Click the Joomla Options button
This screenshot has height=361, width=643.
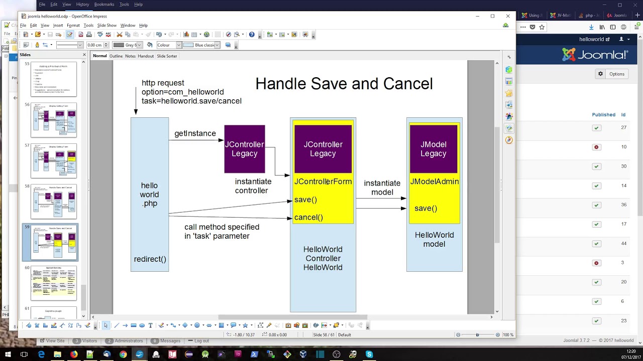point(611,74)
